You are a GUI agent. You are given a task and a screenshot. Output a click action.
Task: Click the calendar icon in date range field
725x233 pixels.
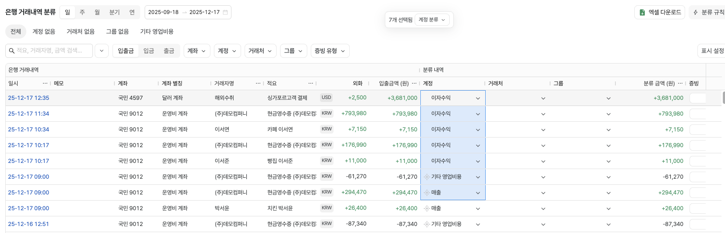tap(225, 12)
